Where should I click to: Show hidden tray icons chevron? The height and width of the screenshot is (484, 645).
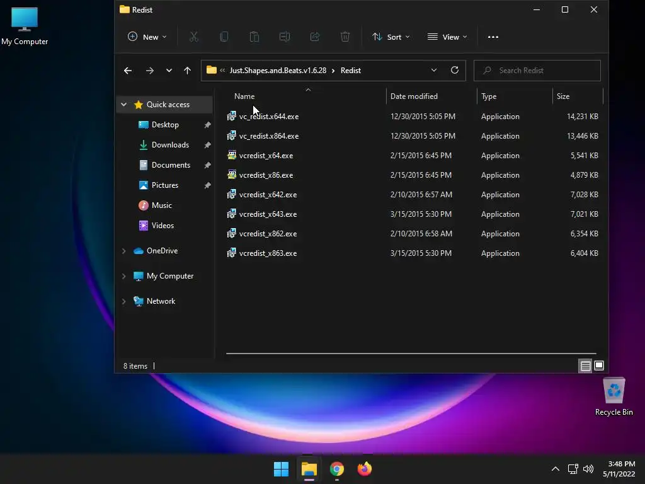click(x=556, y=469)
